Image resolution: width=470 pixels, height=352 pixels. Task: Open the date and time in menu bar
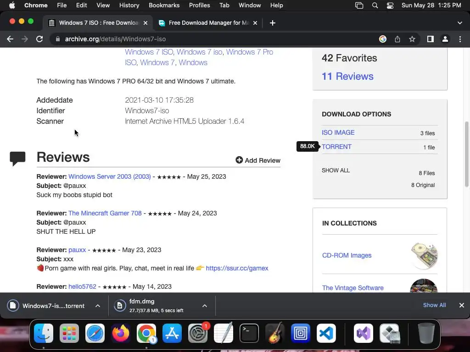[x=431, y=5]
